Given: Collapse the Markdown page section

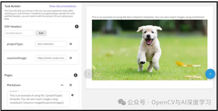Looking at the screenshot, I should click(62, 85).
